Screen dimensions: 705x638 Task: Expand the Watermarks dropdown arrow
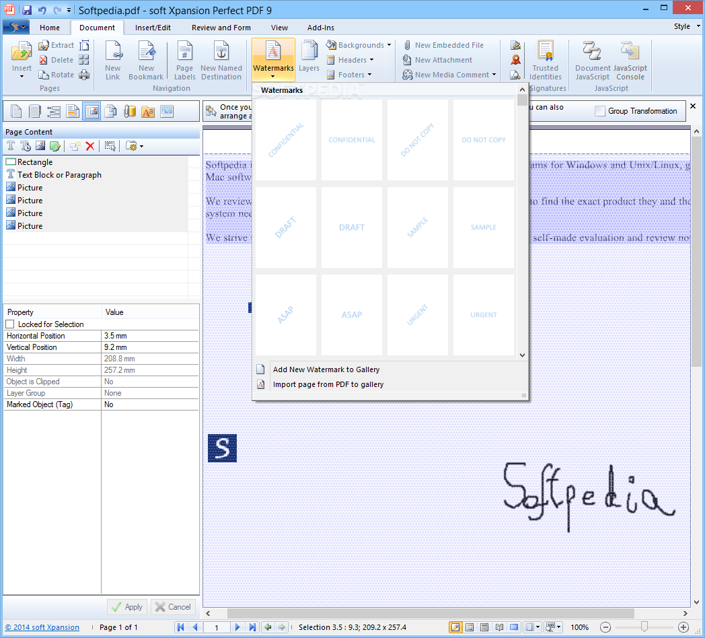(273, 77)
